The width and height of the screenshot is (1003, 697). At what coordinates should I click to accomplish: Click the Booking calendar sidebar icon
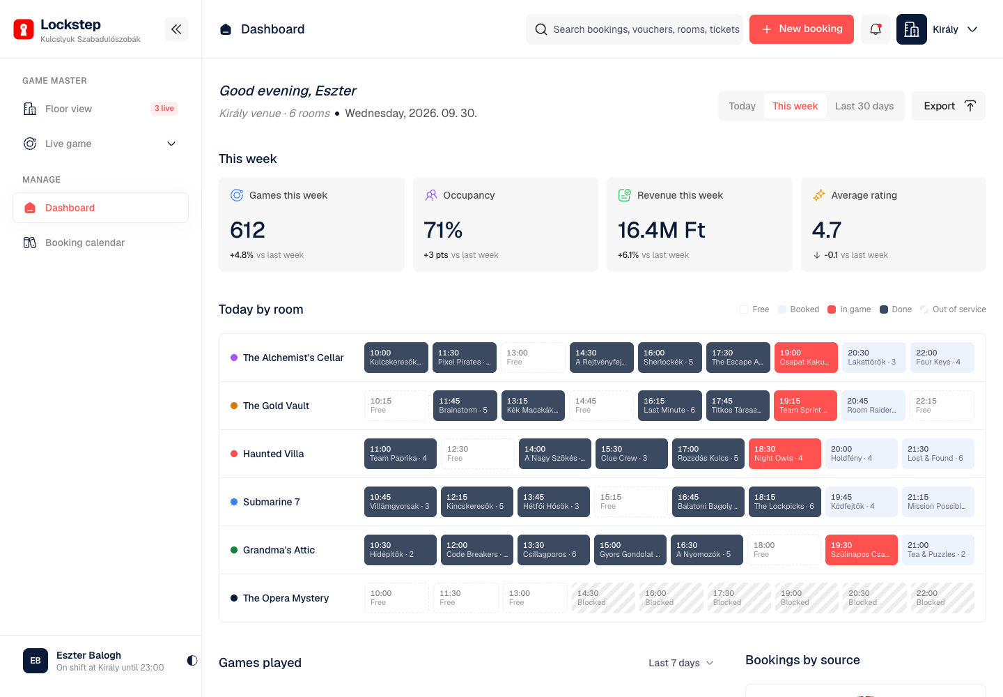[30, 243]
